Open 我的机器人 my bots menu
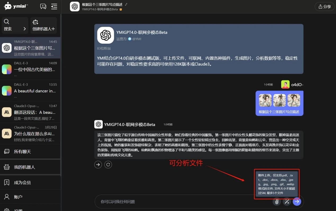The image size is (336, 211). coord(30,167)
